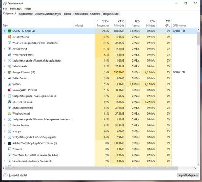Image resolution: width=202 pixels, height=182 pixels.
Task: Click the Avast Antivirus orange icon
Action: point(9,37)
